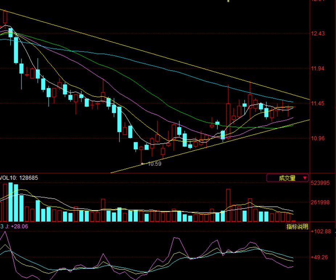The height and width of the screenshot is (280, 336).
Task: Click the red dropdown arrow beside 成交量
Action: (x=305, y=178)
